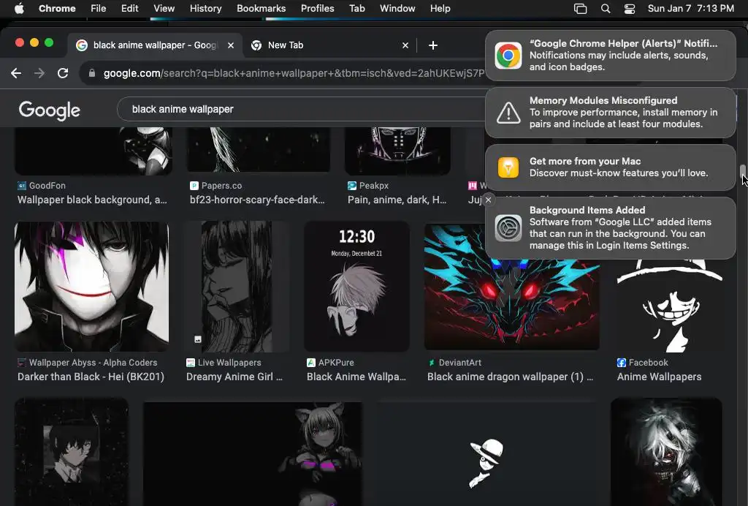Open the Window menu
The width and height of the screenshot is (748, 506).
[x=397, y=9]
